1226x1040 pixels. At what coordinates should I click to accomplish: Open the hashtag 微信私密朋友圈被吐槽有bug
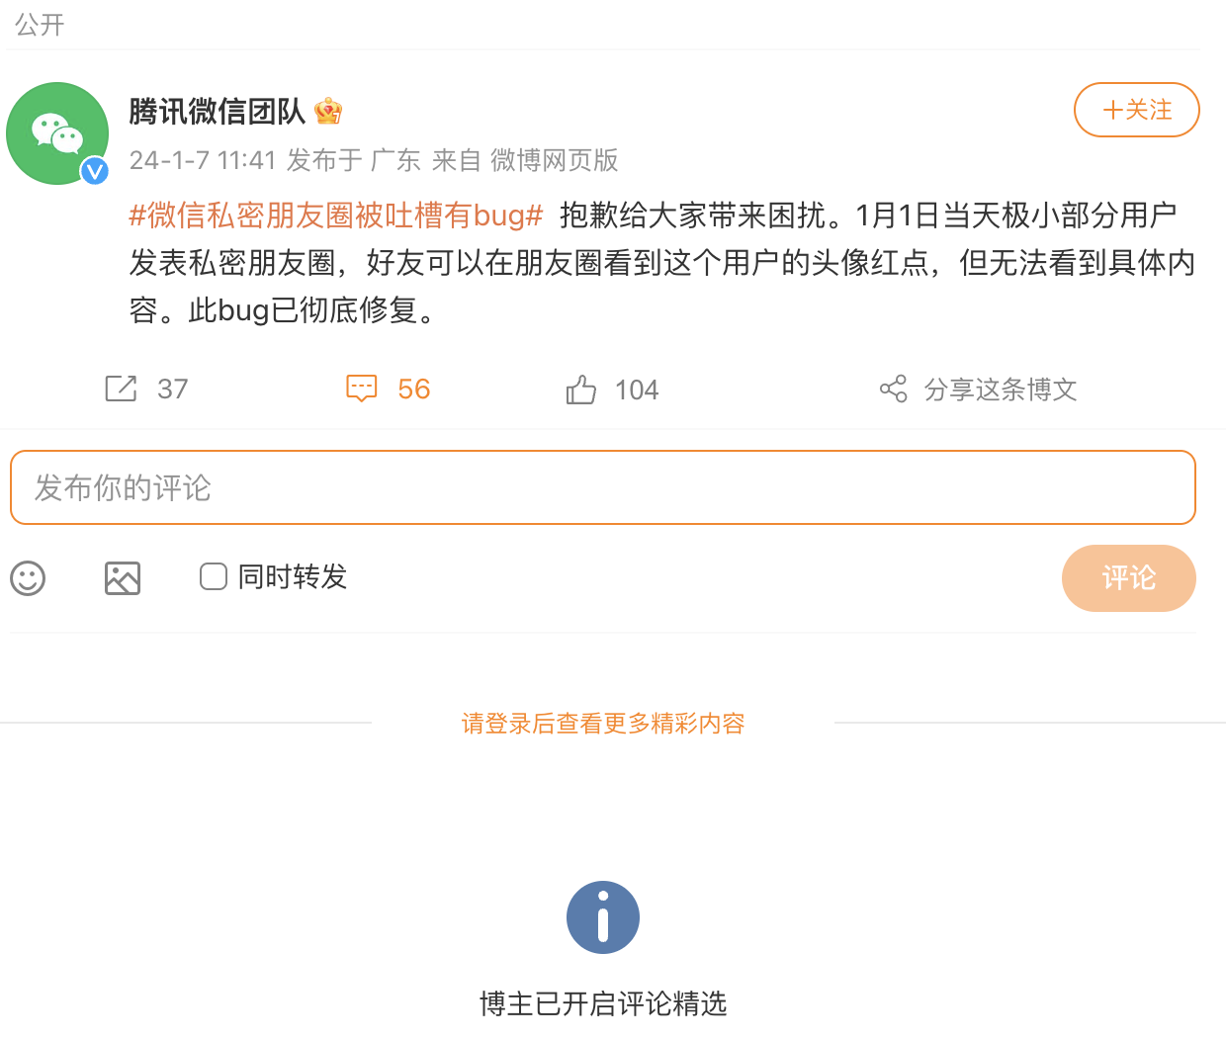pos(332,215)
